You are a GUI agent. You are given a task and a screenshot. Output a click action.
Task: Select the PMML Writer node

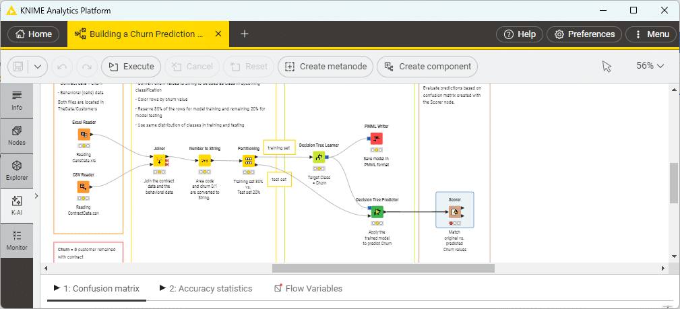376,139
